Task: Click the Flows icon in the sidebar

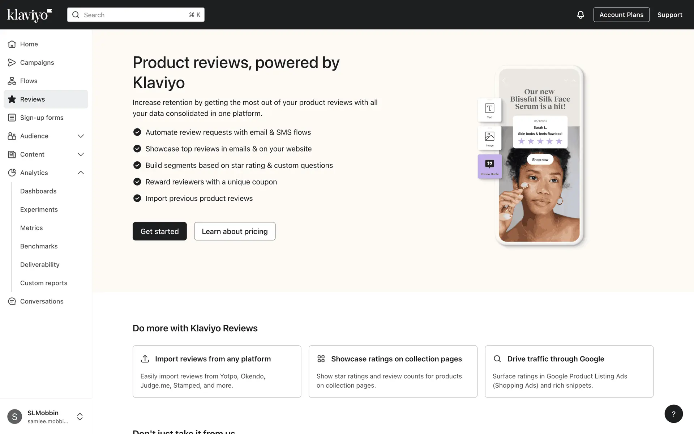Action: click(12, 81)
